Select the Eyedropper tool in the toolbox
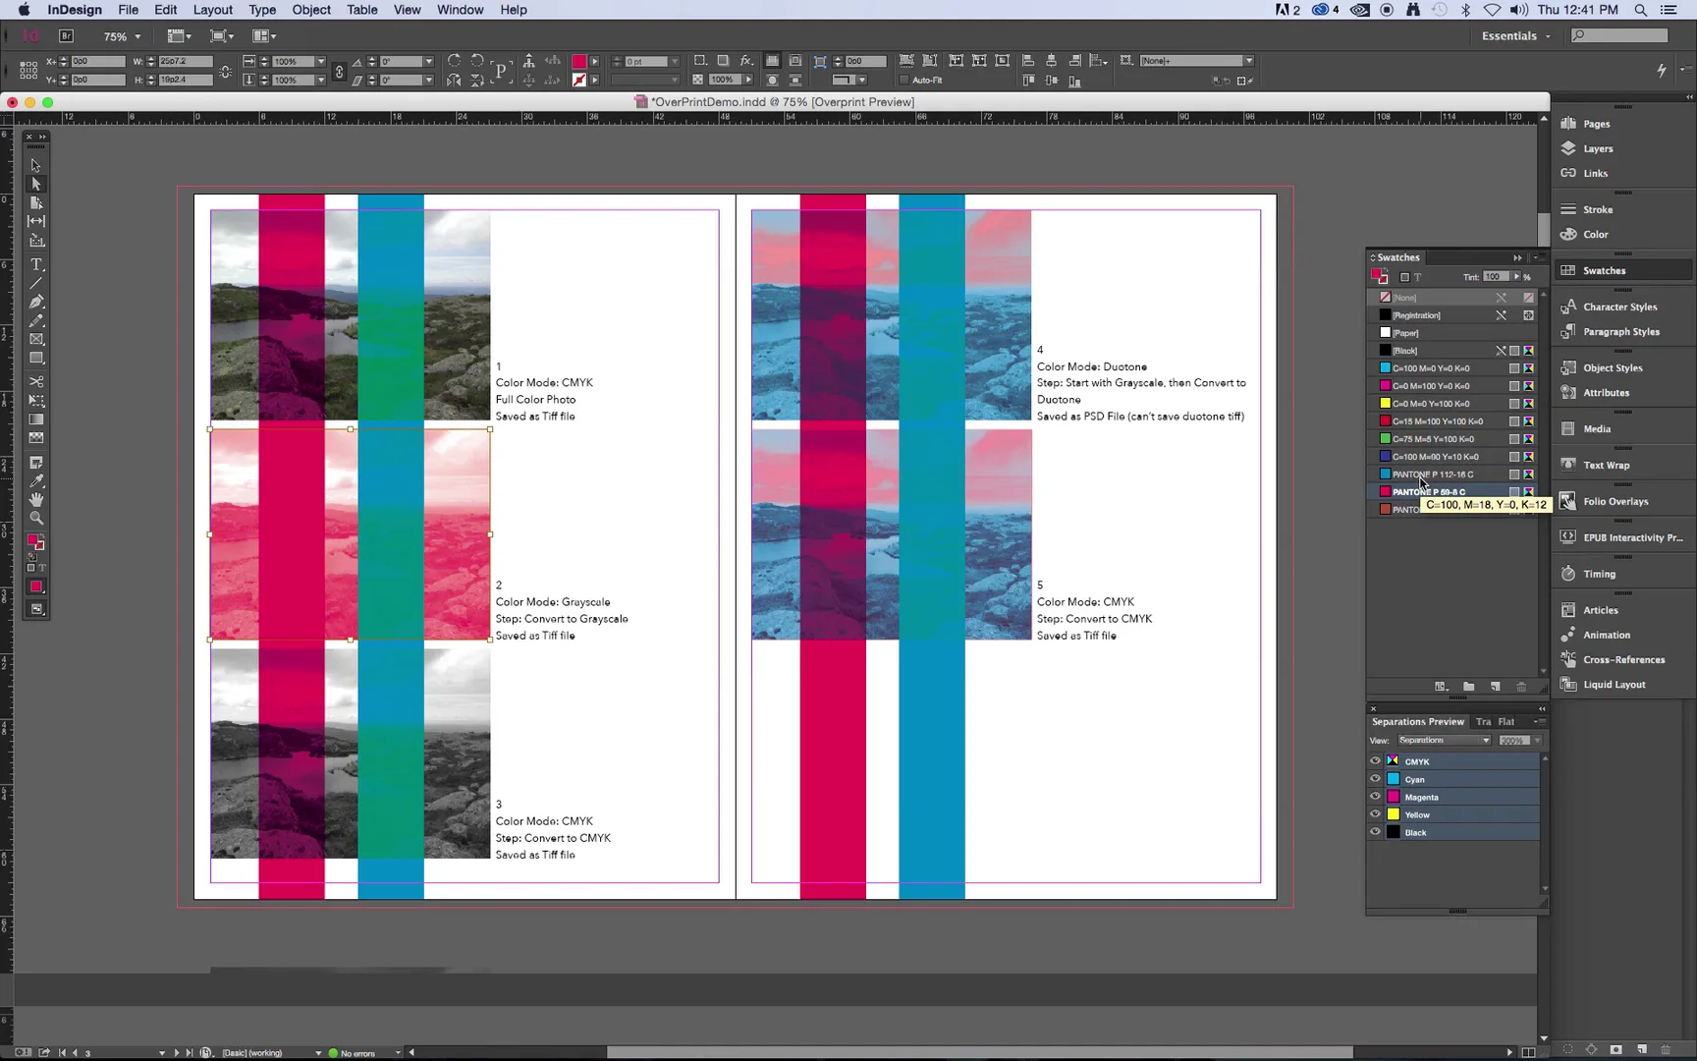The height and width of the screenshot is (1061, 1697). 36,481
